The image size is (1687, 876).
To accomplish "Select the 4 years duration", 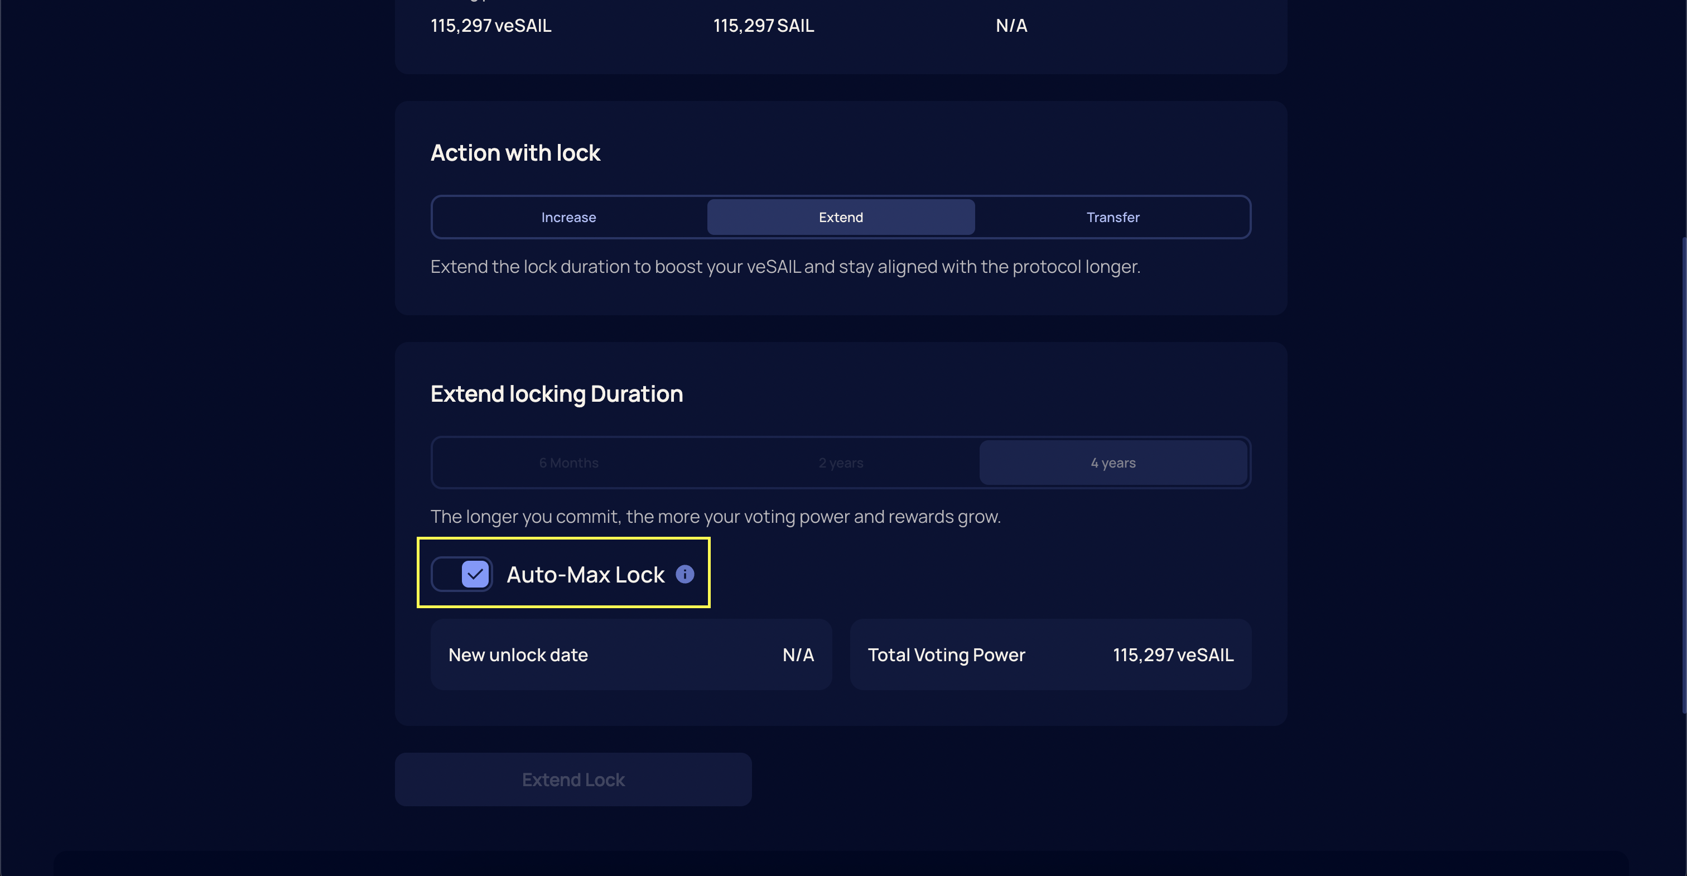I will [x=1112, y=463].
